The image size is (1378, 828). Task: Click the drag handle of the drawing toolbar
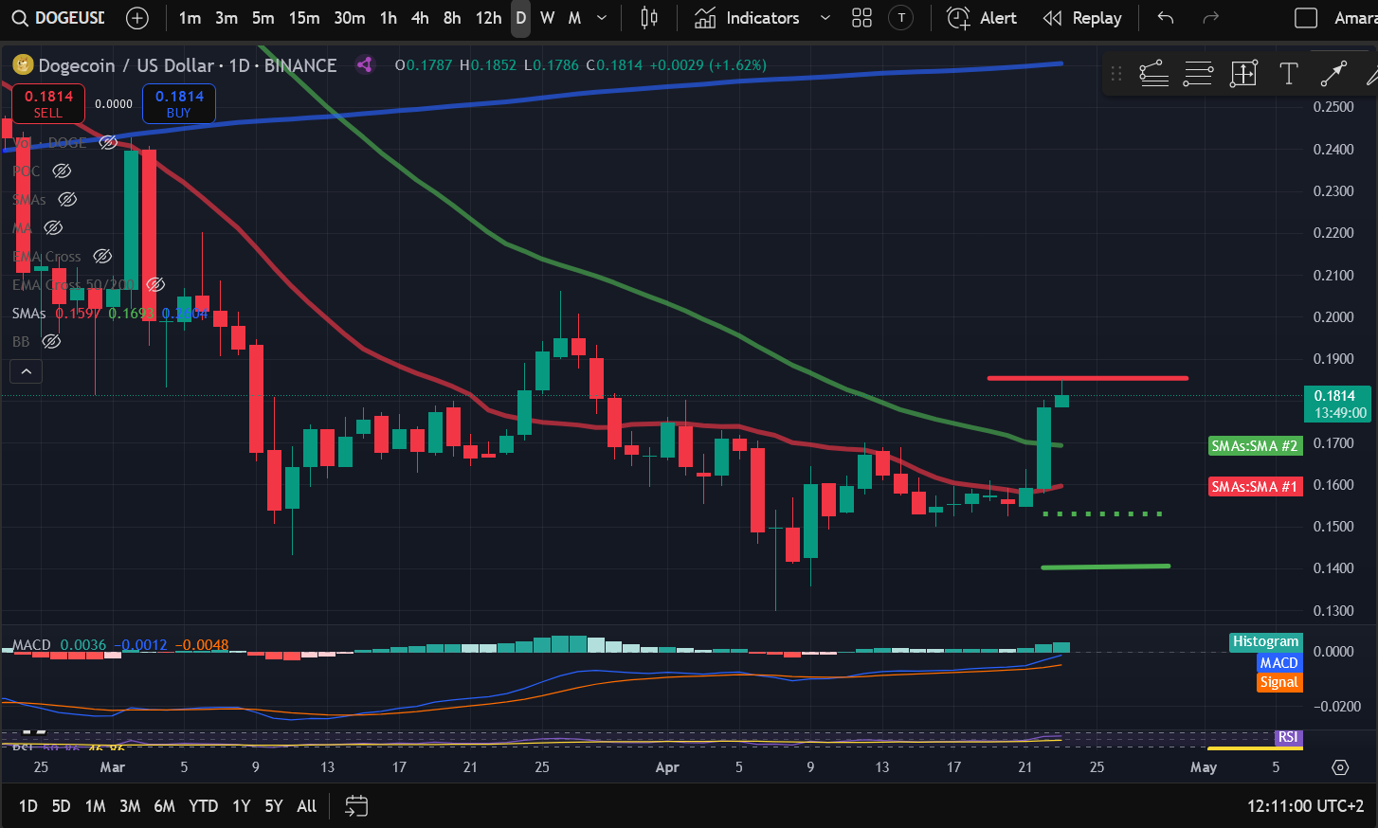(1116, 74)
